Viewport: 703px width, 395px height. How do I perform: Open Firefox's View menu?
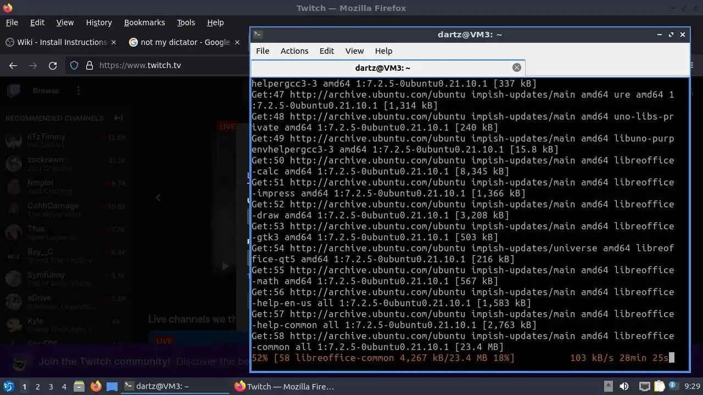point(65,22)
